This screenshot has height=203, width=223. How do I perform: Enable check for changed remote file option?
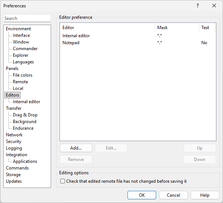tap(63, 181)
